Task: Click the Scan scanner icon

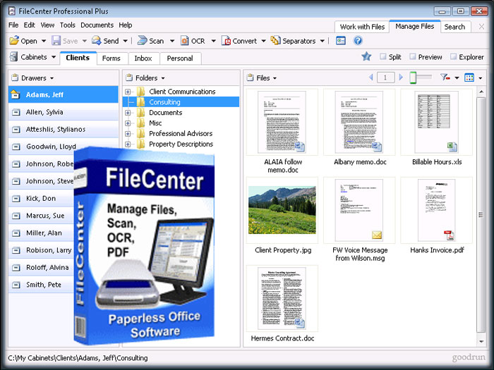Action: [142, 40]
